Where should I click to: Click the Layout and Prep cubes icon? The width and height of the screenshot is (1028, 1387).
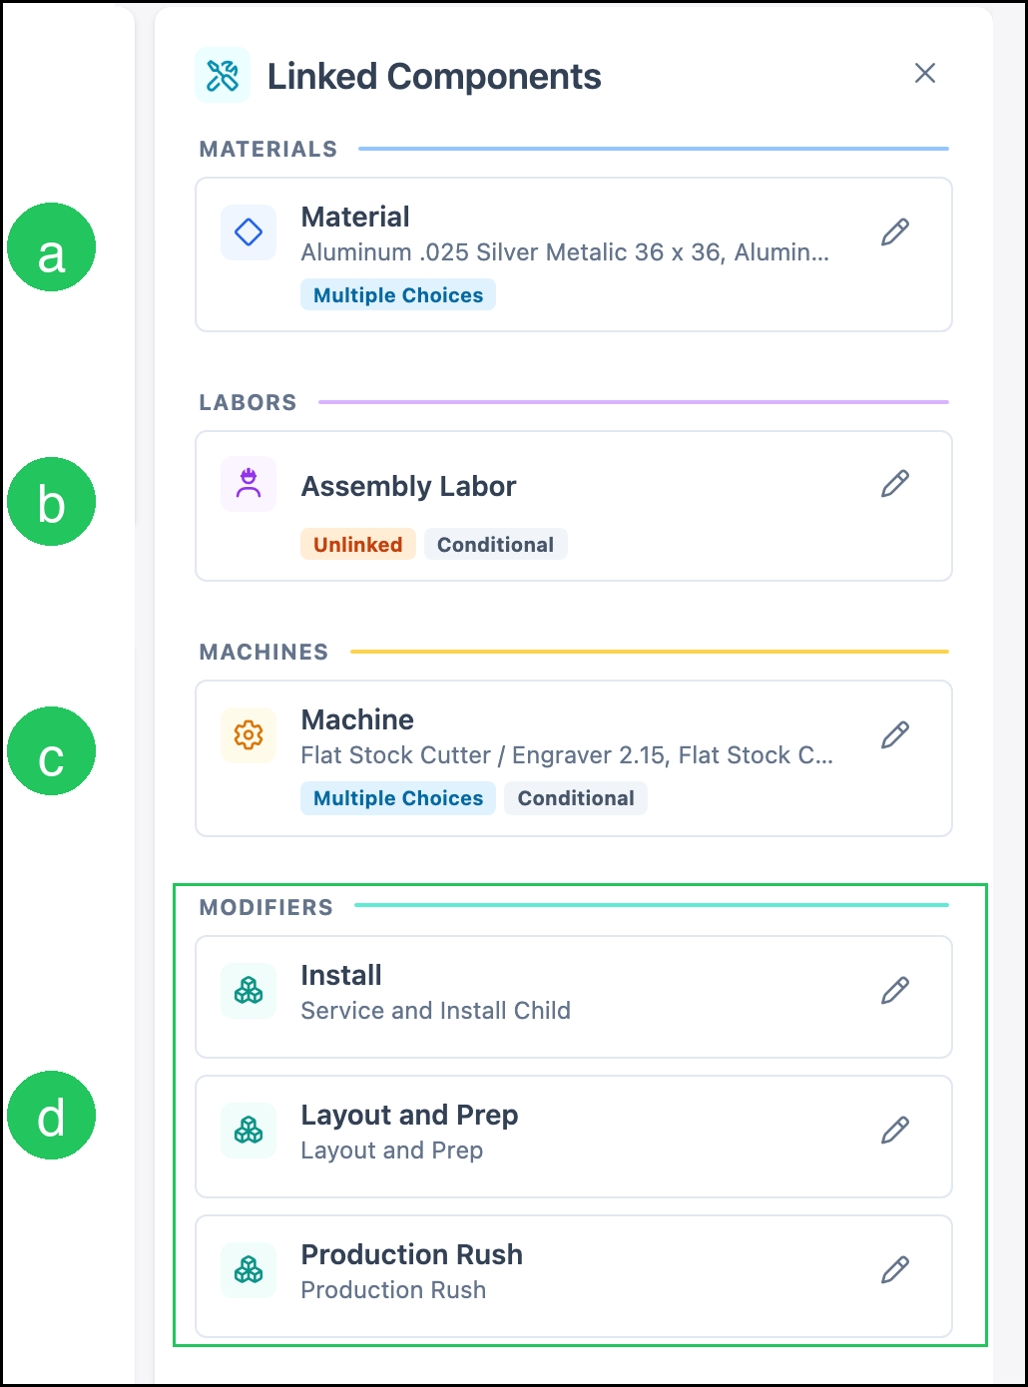point(249,1131)
